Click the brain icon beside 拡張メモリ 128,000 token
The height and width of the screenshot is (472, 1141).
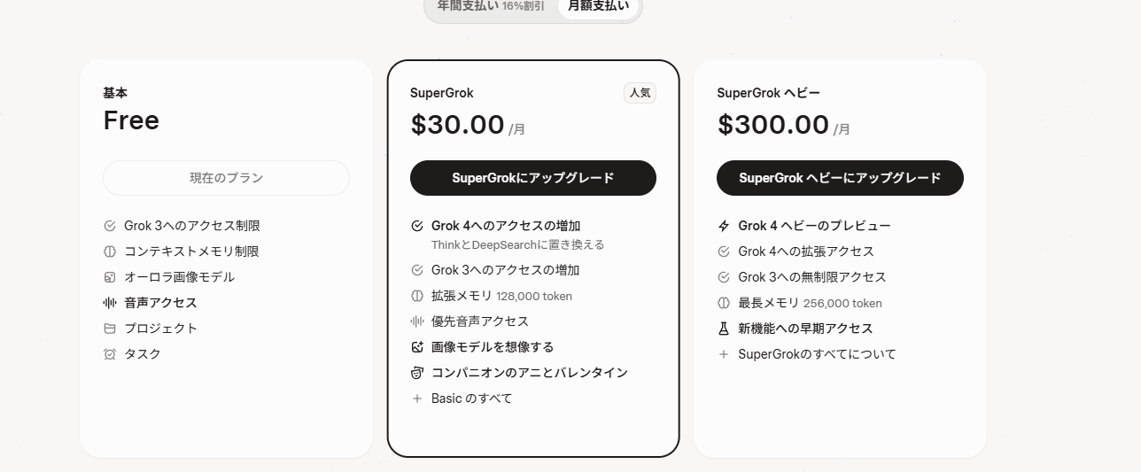[417, 296]
